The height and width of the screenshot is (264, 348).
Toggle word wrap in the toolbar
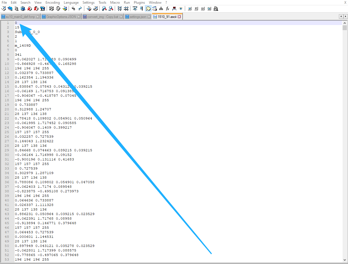(x=135, y=9)
